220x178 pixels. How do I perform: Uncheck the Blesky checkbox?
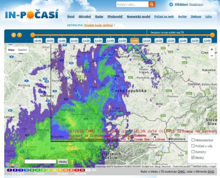[193, 157]
